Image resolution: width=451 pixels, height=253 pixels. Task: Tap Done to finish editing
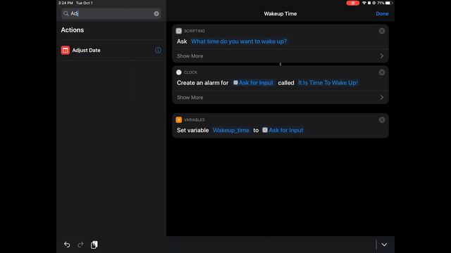point(382,14)
